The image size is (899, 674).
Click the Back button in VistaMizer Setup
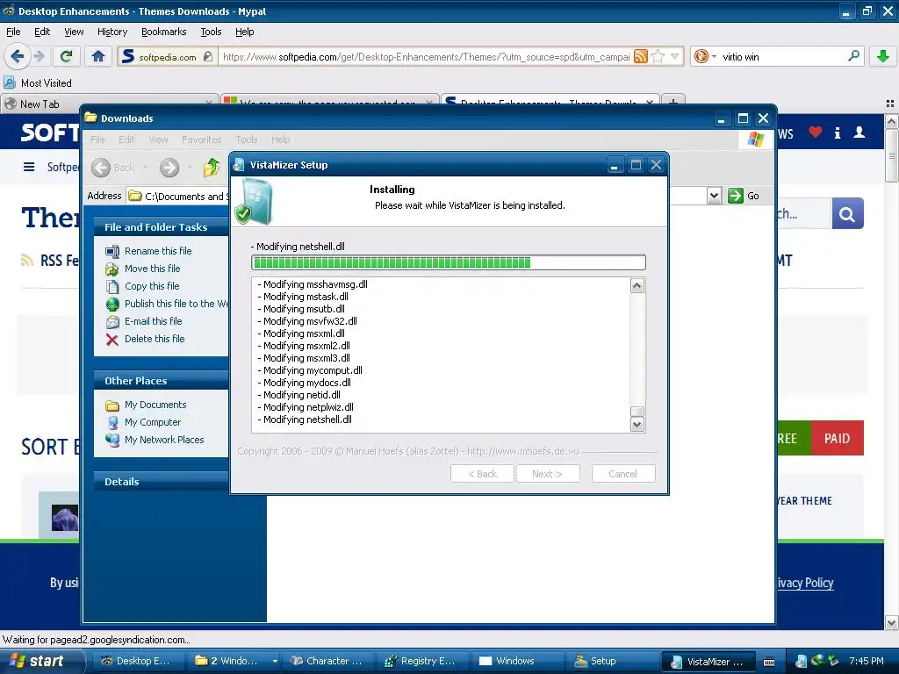[482, 473]
